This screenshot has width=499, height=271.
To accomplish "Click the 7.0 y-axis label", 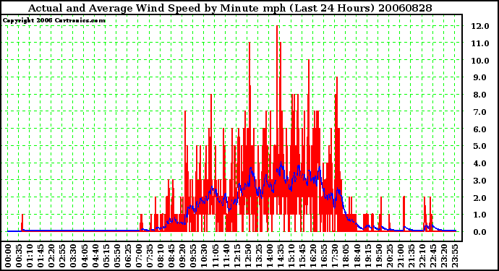I will [480, 112].
